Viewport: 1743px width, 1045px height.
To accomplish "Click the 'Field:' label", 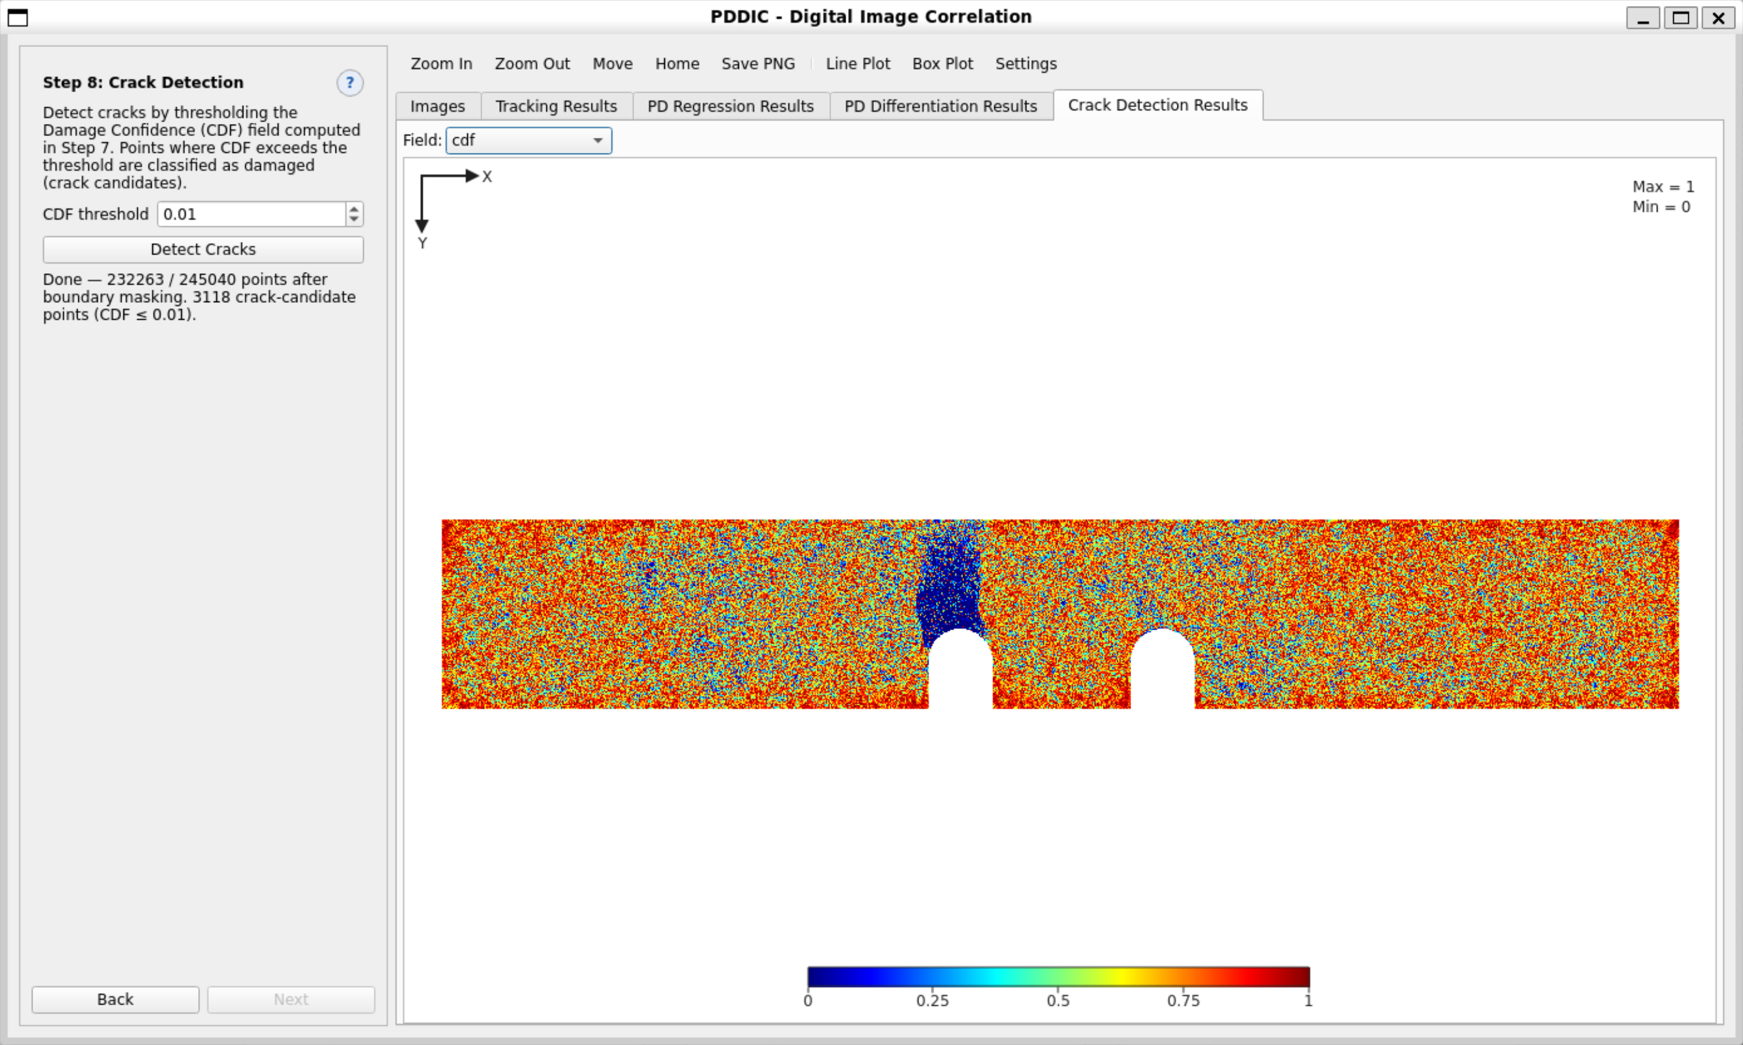I will [422, 140].
